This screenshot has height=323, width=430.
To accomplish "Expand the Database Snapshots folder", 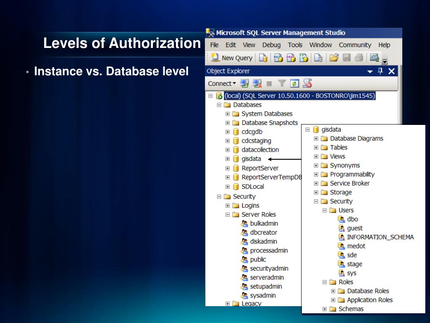I will pyautogui.click(x=227, y=123).
